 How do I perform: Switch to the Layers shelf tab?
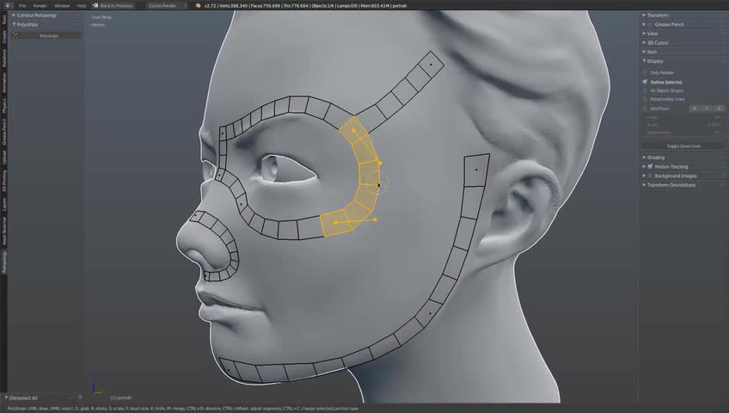tap(4, 204)
